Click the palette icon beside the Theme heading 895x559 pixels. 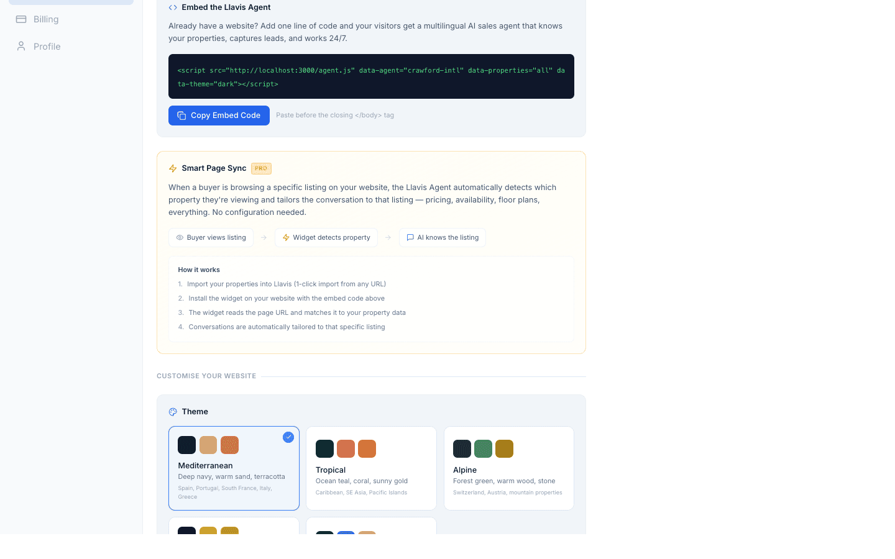pos(173,412)
